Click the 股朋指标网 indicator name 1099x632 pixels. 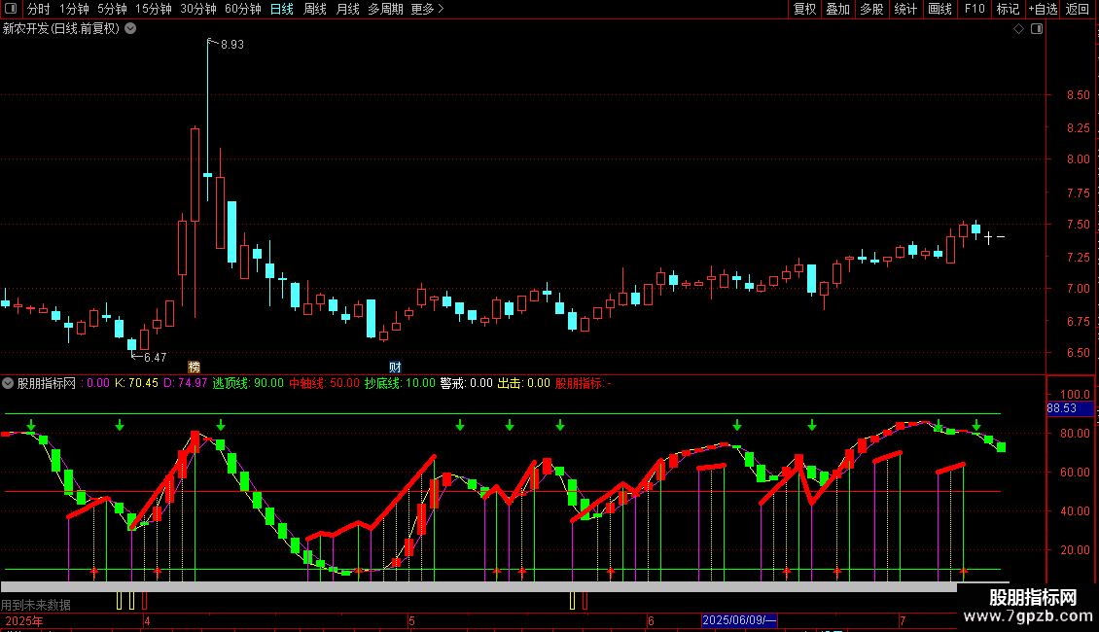[x=47, y=383]
